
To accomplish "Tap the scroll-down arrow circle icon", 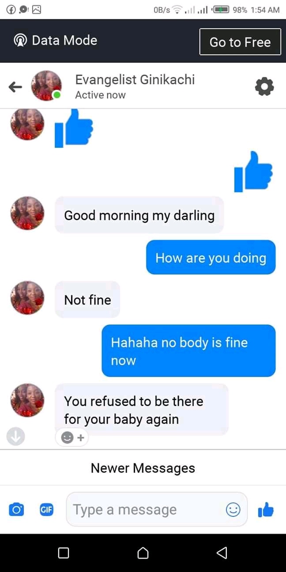I will point(15,437).
